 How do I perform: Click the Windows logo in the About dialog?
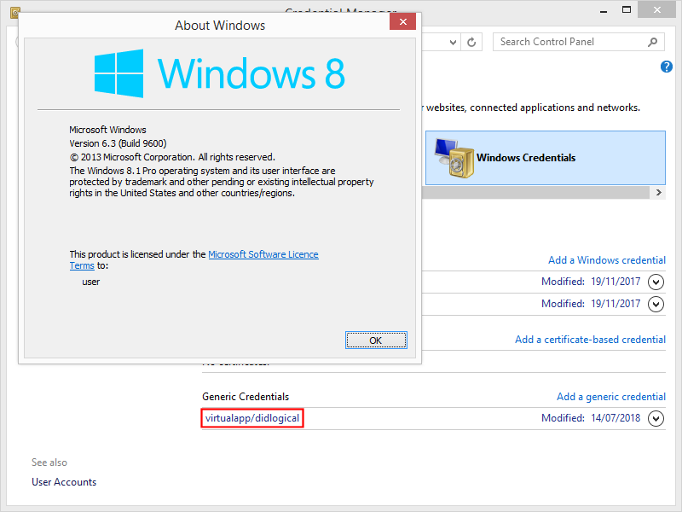click(x=119, y=72)
